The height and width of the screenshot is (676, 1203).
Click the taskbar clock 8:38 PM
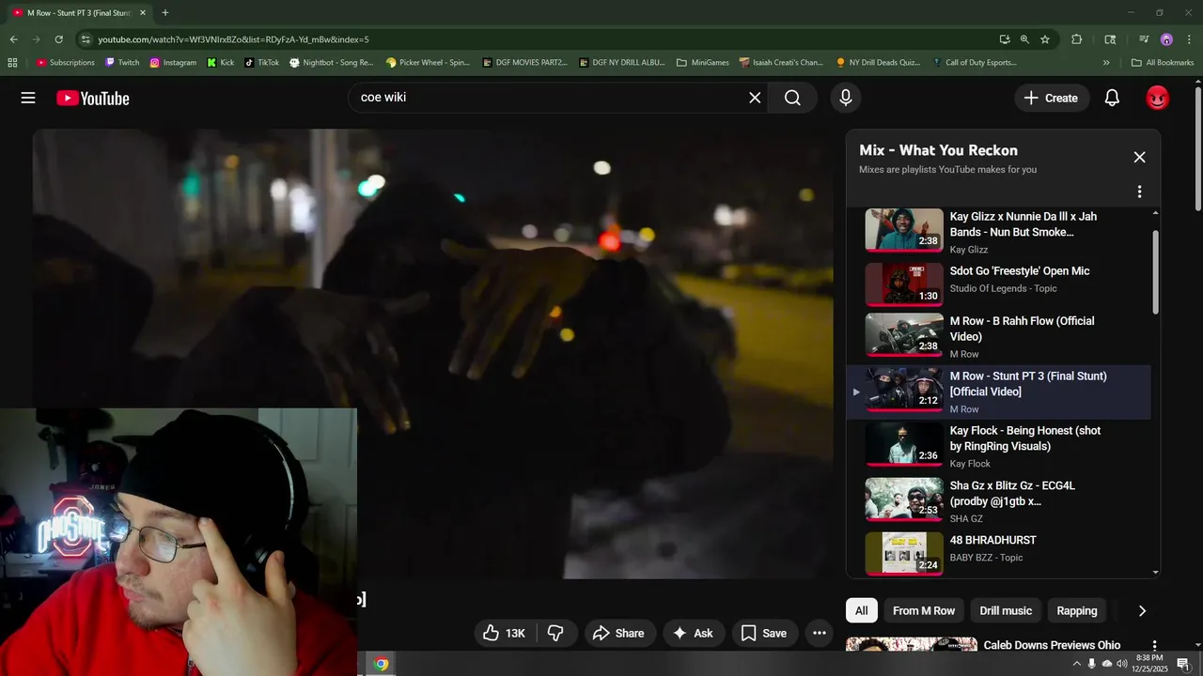point(1149,664)
